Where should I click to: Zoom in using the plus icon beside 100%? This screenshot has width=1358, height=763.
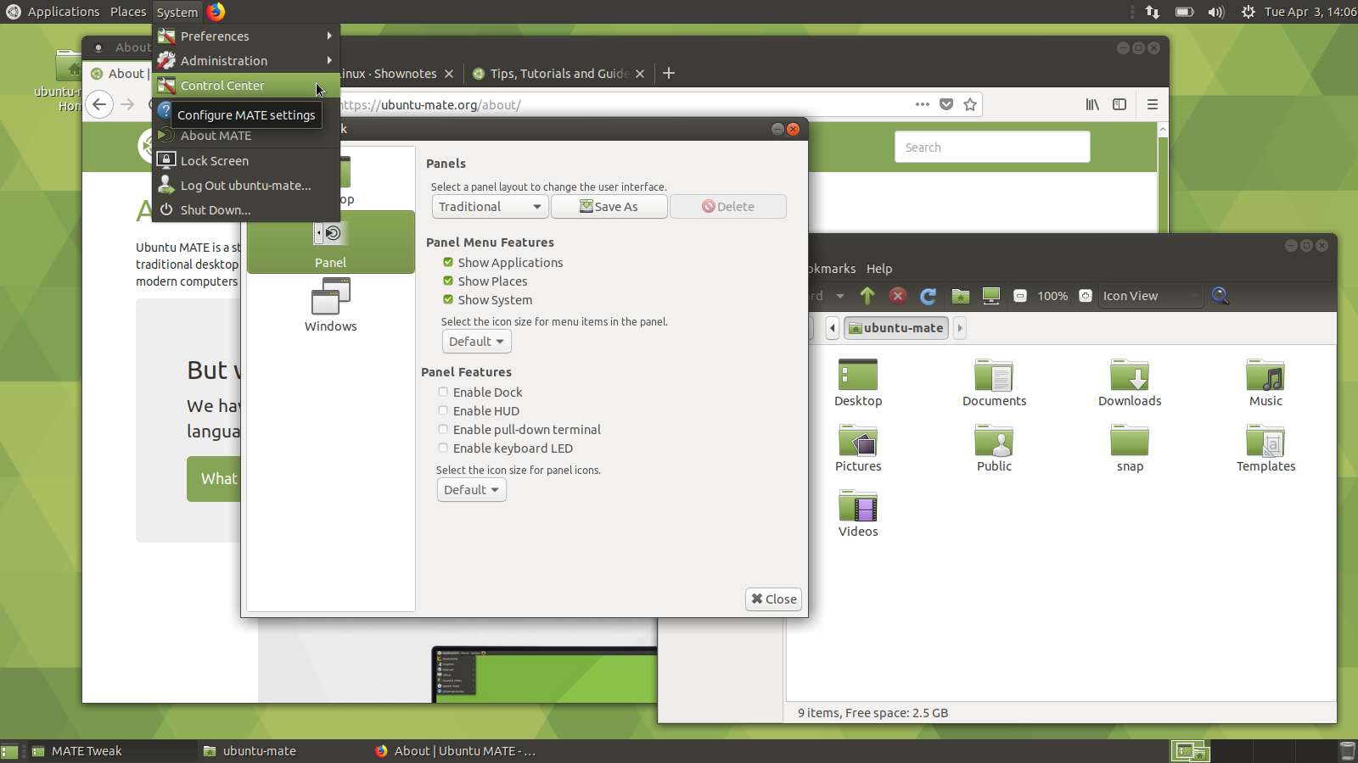tap(1085, 296)
